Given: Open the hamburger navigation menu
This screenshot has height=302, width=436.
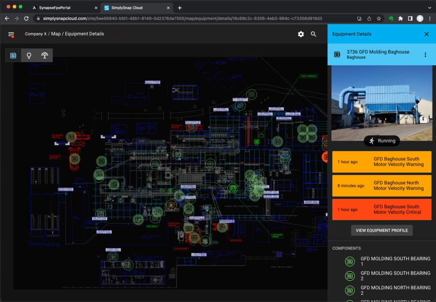Looking at the screenshot, I should [11, 34].
